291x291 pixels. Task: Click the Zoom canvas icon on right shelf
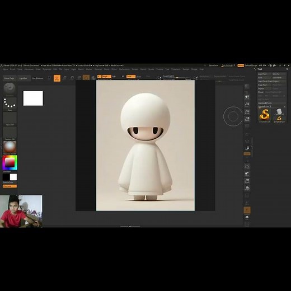point(247,105)
